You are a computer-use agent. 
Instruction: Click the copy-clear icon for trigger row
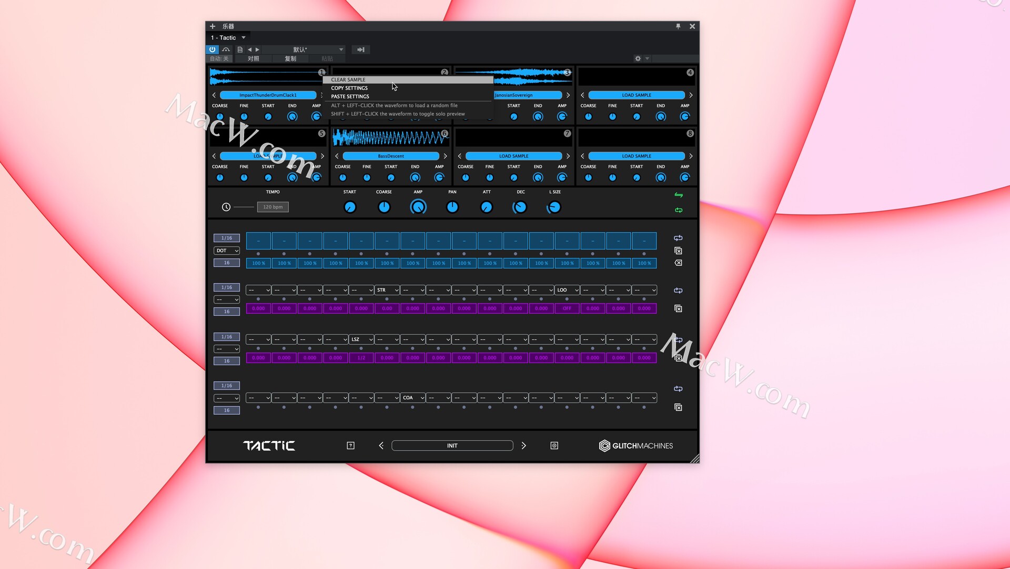pos(678,251)
